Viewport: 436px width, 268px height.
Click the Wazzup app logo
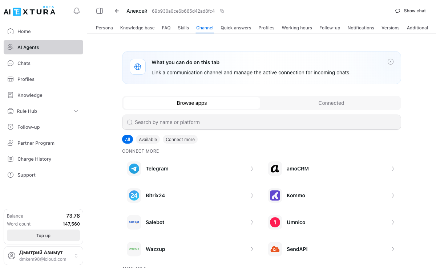(x=134, y=249)
